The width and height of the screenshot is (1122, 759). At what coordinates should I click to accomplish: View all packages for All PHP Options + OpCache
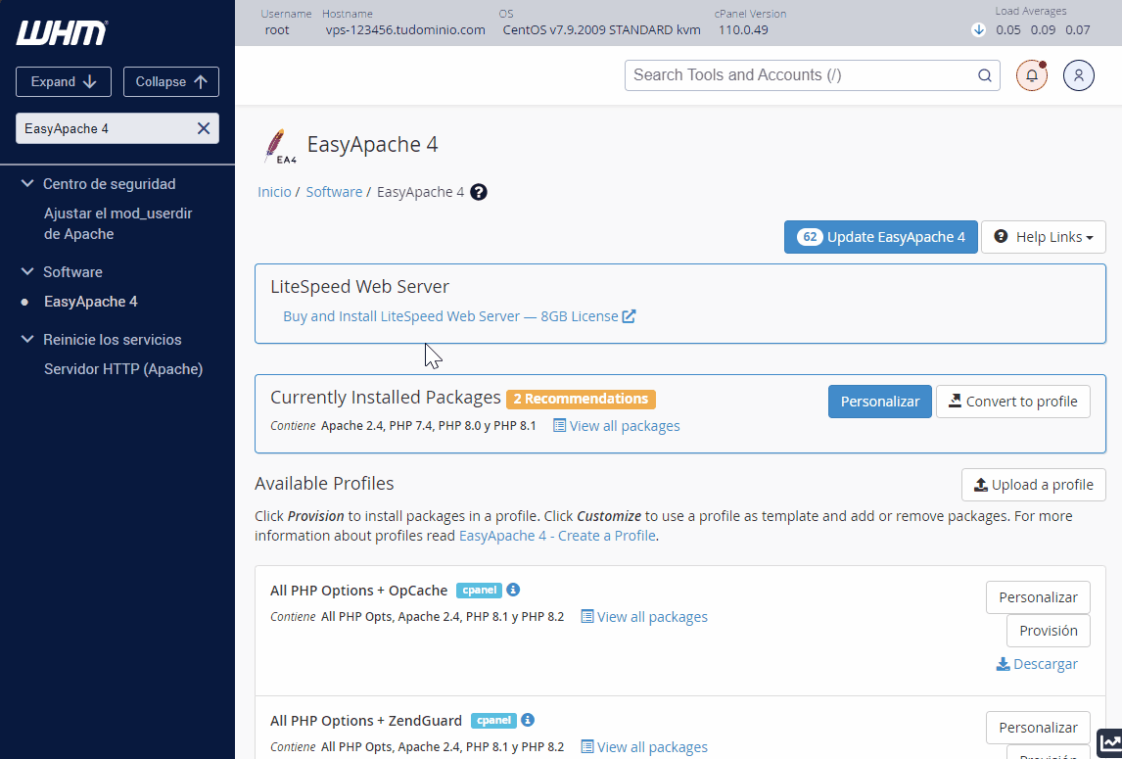click(x=644, y=617)
